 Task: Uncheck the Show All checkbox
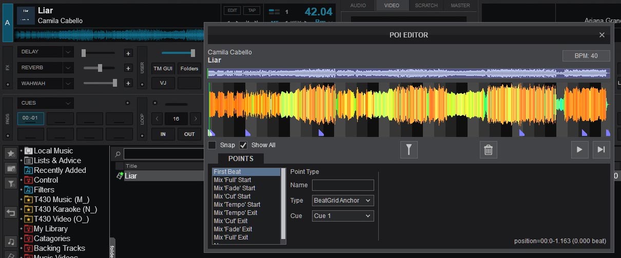click(x=243, y=145)
